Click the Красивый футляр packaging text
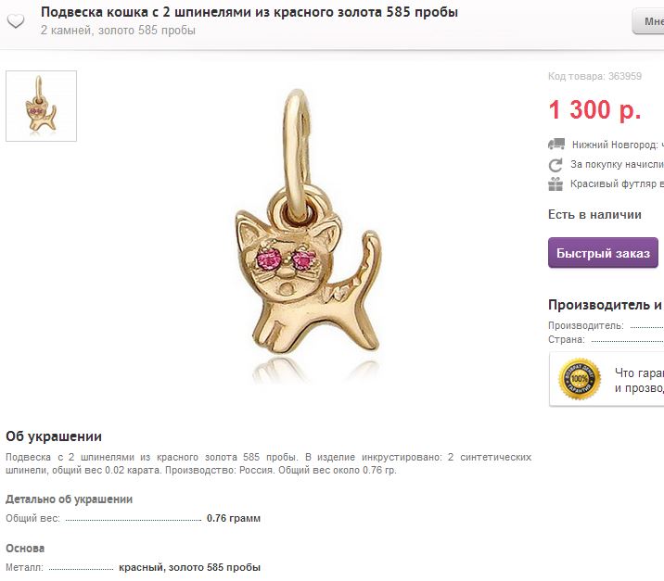The image size is (664, 581). (x=617, y=184)
